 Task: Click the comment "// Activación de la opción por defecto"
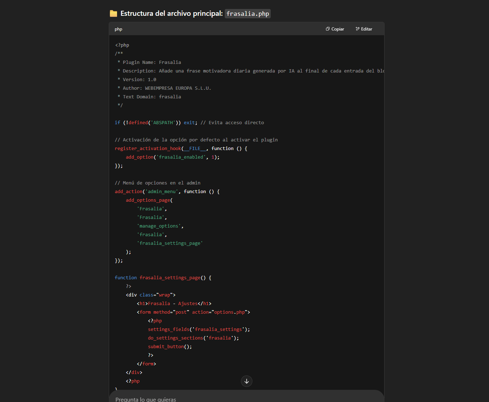(x=196, y=140)
